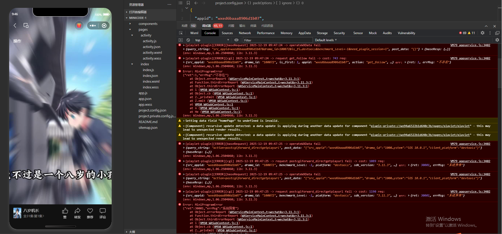Open sitemap.json in the file tree
The height and width of the screenshot is (234, 502).
pos(148,128)
